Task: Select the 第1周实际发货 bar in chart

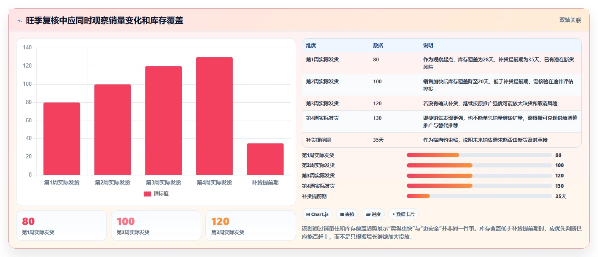Action: coord(62,139)
